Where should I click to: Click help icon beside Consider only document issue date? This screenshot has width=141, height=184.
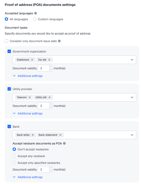click(59, 41)
